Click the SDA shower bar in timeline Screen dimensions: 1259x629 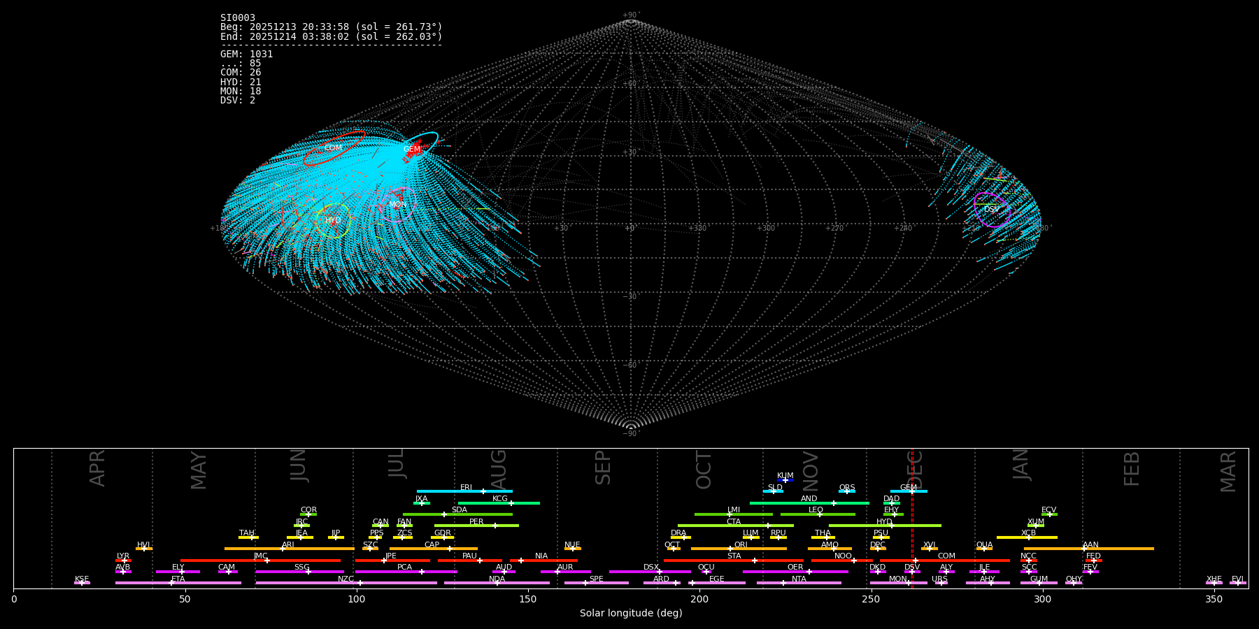tap(457, 514)
